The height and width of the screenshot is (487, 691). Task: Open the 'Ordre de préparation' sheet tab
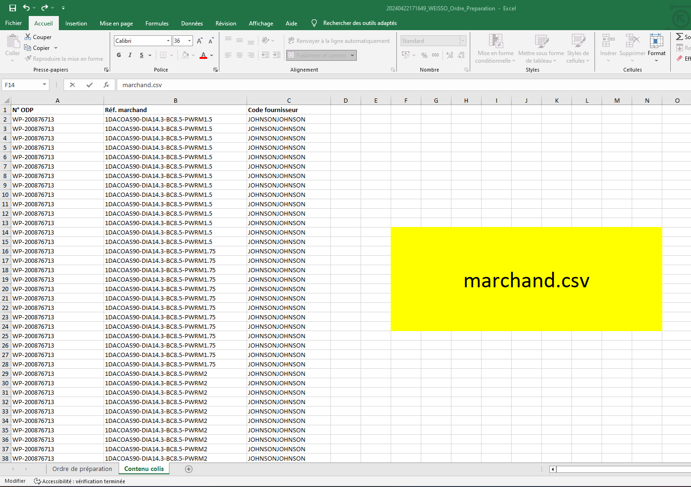point(82,469)
